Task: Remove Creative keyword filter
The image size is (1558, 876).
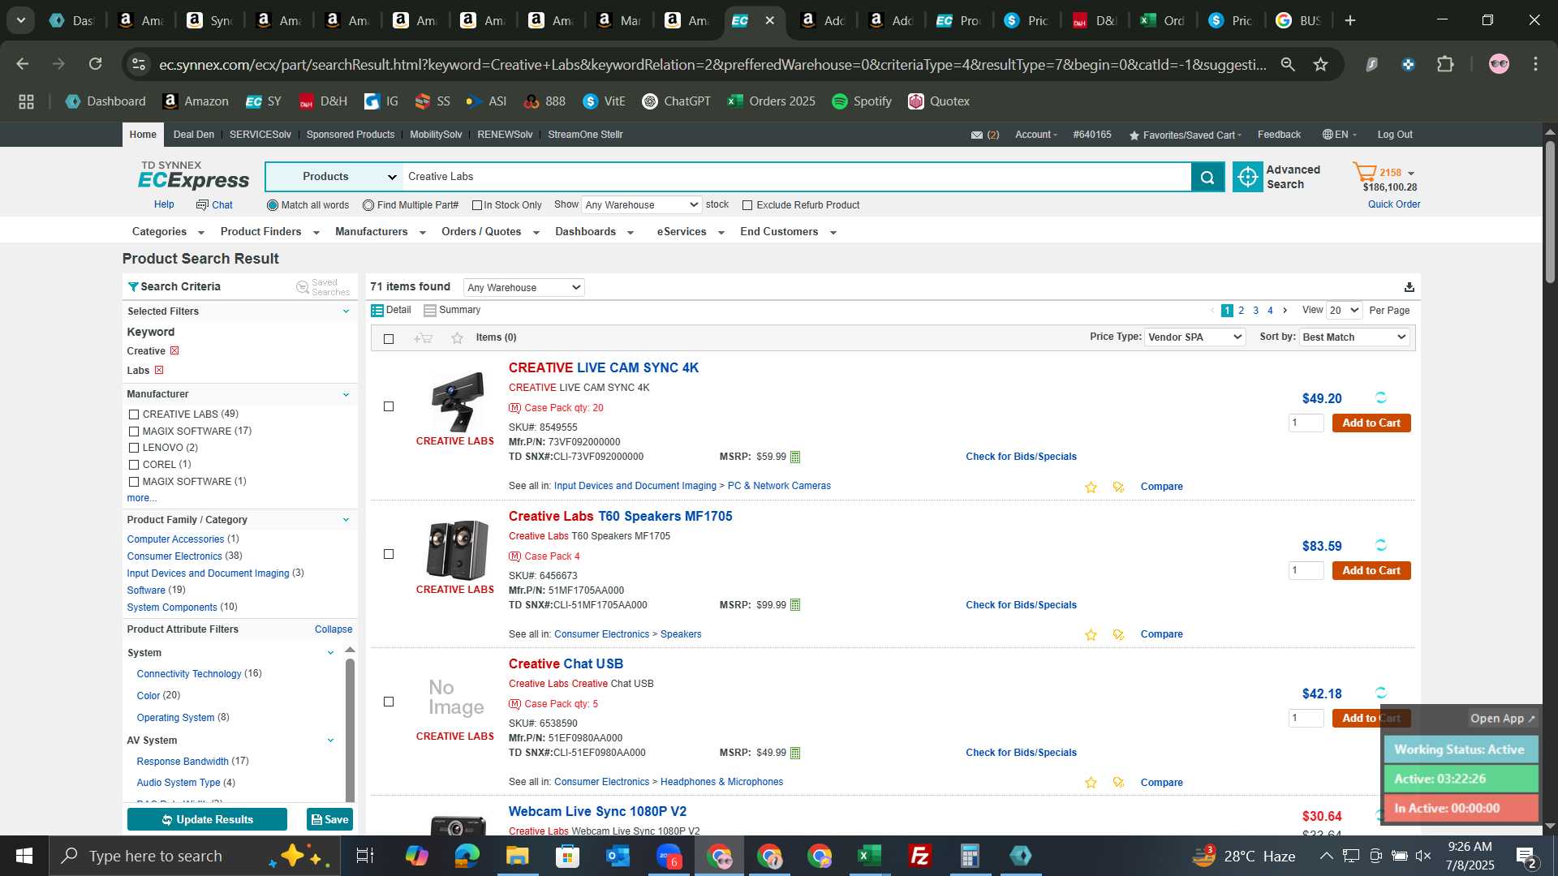Action: (174, 351)
